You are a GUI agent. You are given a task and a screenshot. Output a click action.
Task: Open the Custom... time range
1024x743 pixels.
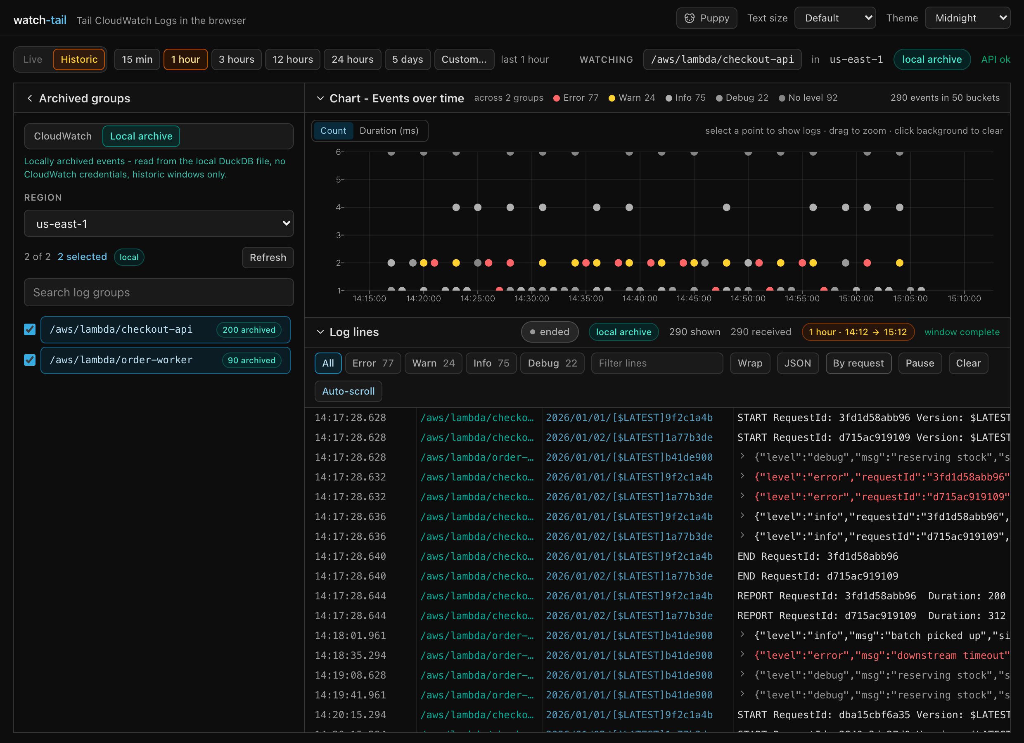[464, 59]
